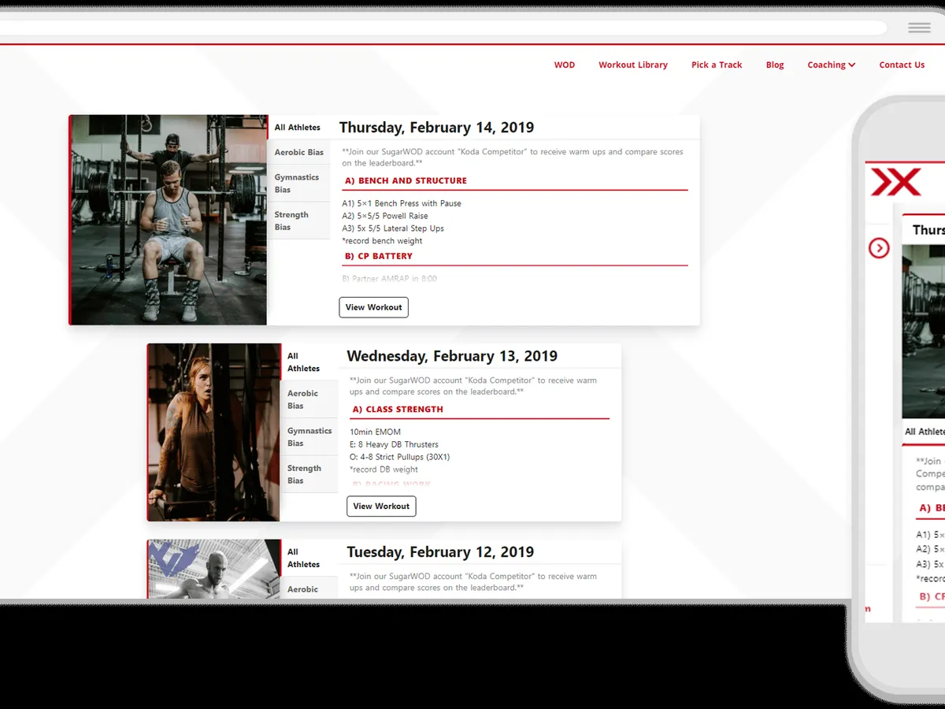Open Contact Us in navigation
Viewport: 945px width, 709px height.
click(902, 65)
